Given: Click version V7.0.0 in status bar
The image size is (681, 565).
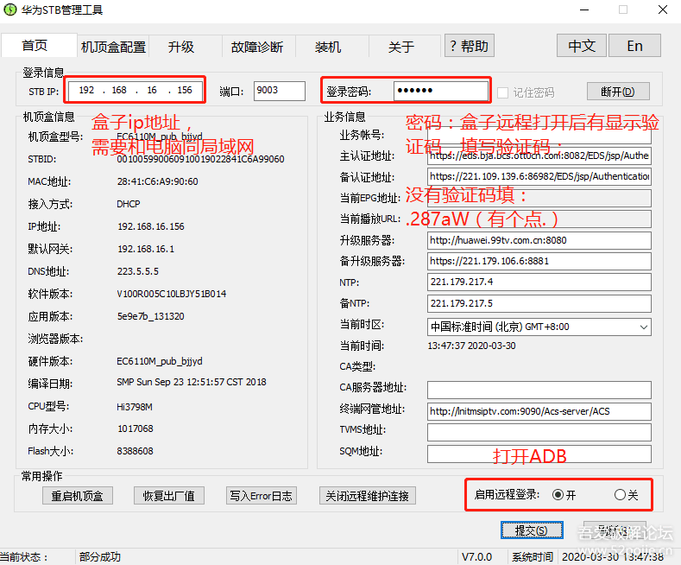Looking at the screenshot, I should pos(477,556).
